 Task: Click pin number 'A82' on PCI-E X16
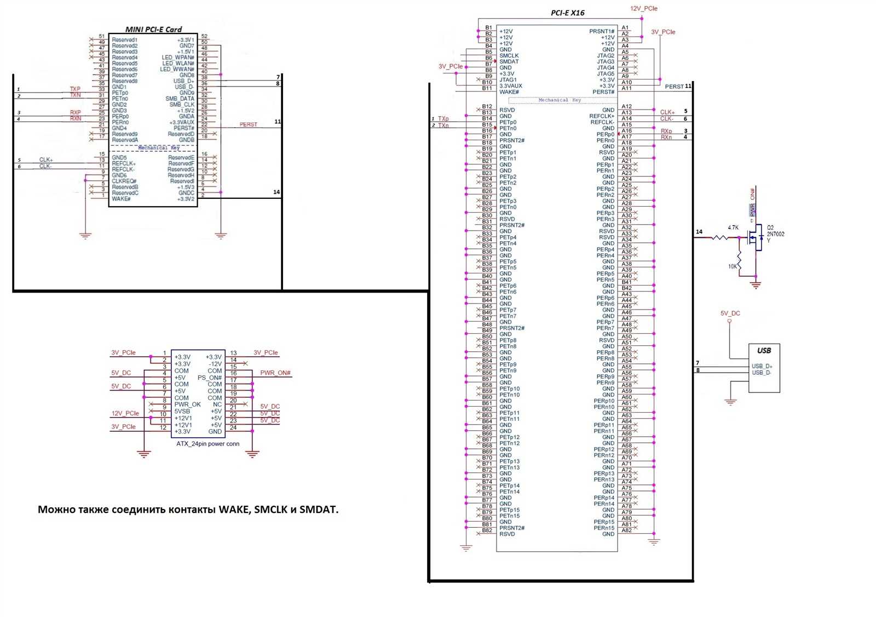coord(627,530)
